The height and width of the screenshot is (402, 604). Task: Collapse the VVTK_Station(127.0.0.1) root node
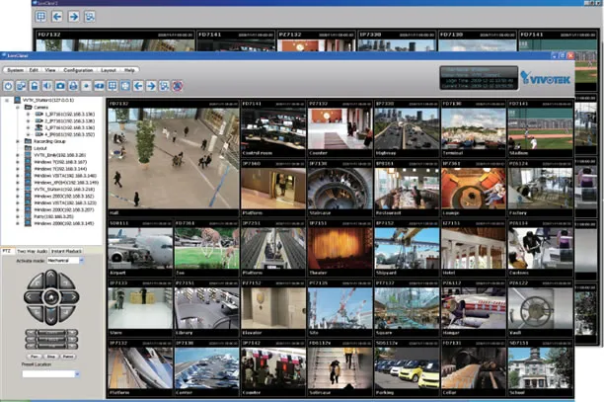pos(7,100)
